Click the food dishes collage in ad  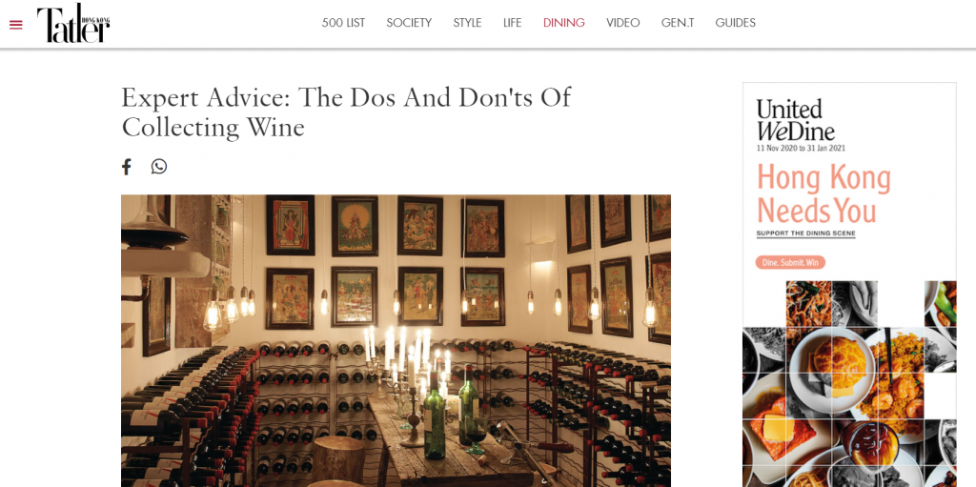(849, 384)
